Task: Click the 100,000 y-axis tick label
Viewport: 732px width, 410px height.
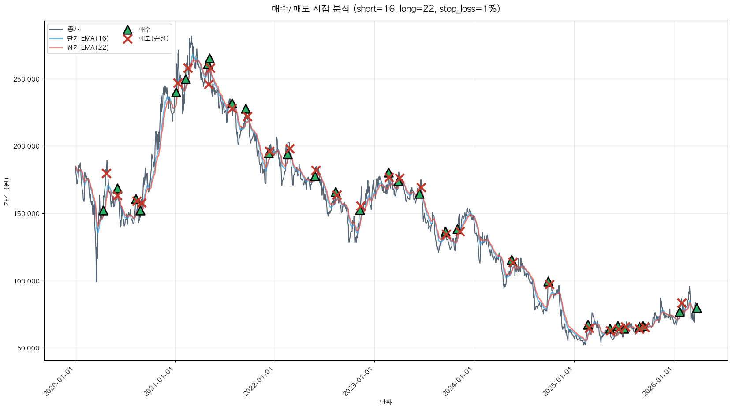Action: (x=26, y=281)
